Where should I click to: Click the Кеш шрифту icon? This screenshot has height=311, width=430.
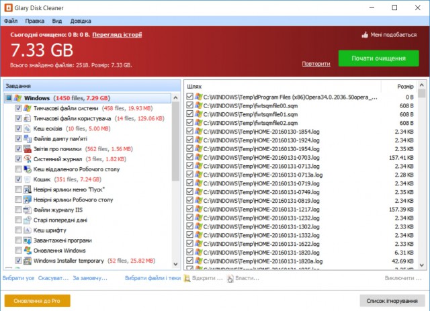[x=27, y=230]
